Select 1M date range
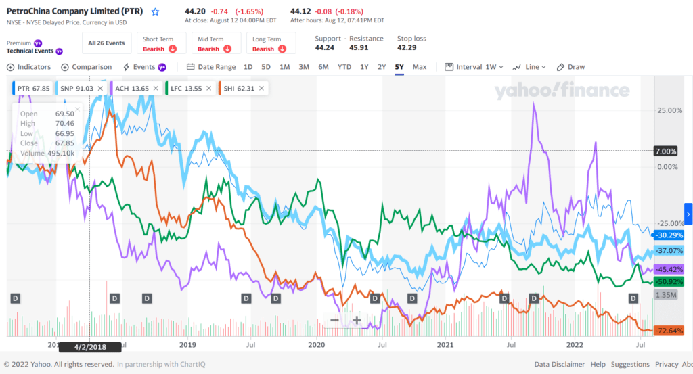The height and width of the screenshot is (374, 693). pyautogui.click(x=285, y=67)
